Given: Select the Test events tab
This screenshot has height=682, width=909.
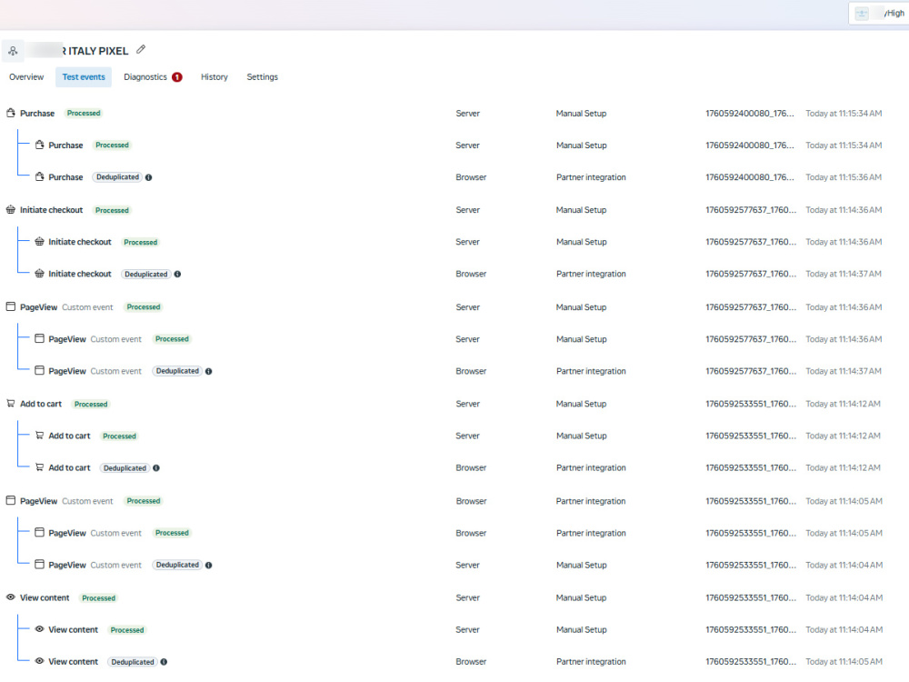Looking at the screenshot, I should [x=84, y=77].
